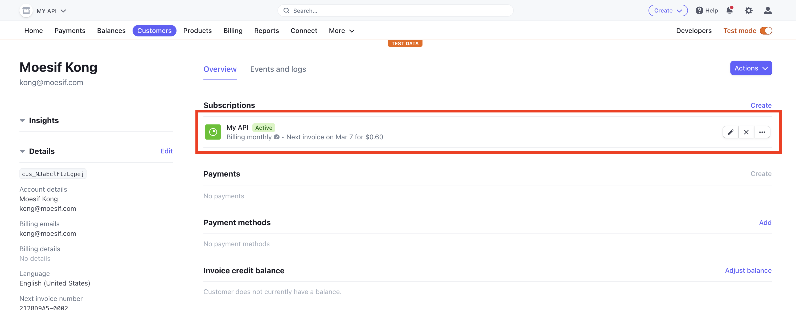Open the top bar Create dropdown
The image size is (796, 310).
coord(667,10)
